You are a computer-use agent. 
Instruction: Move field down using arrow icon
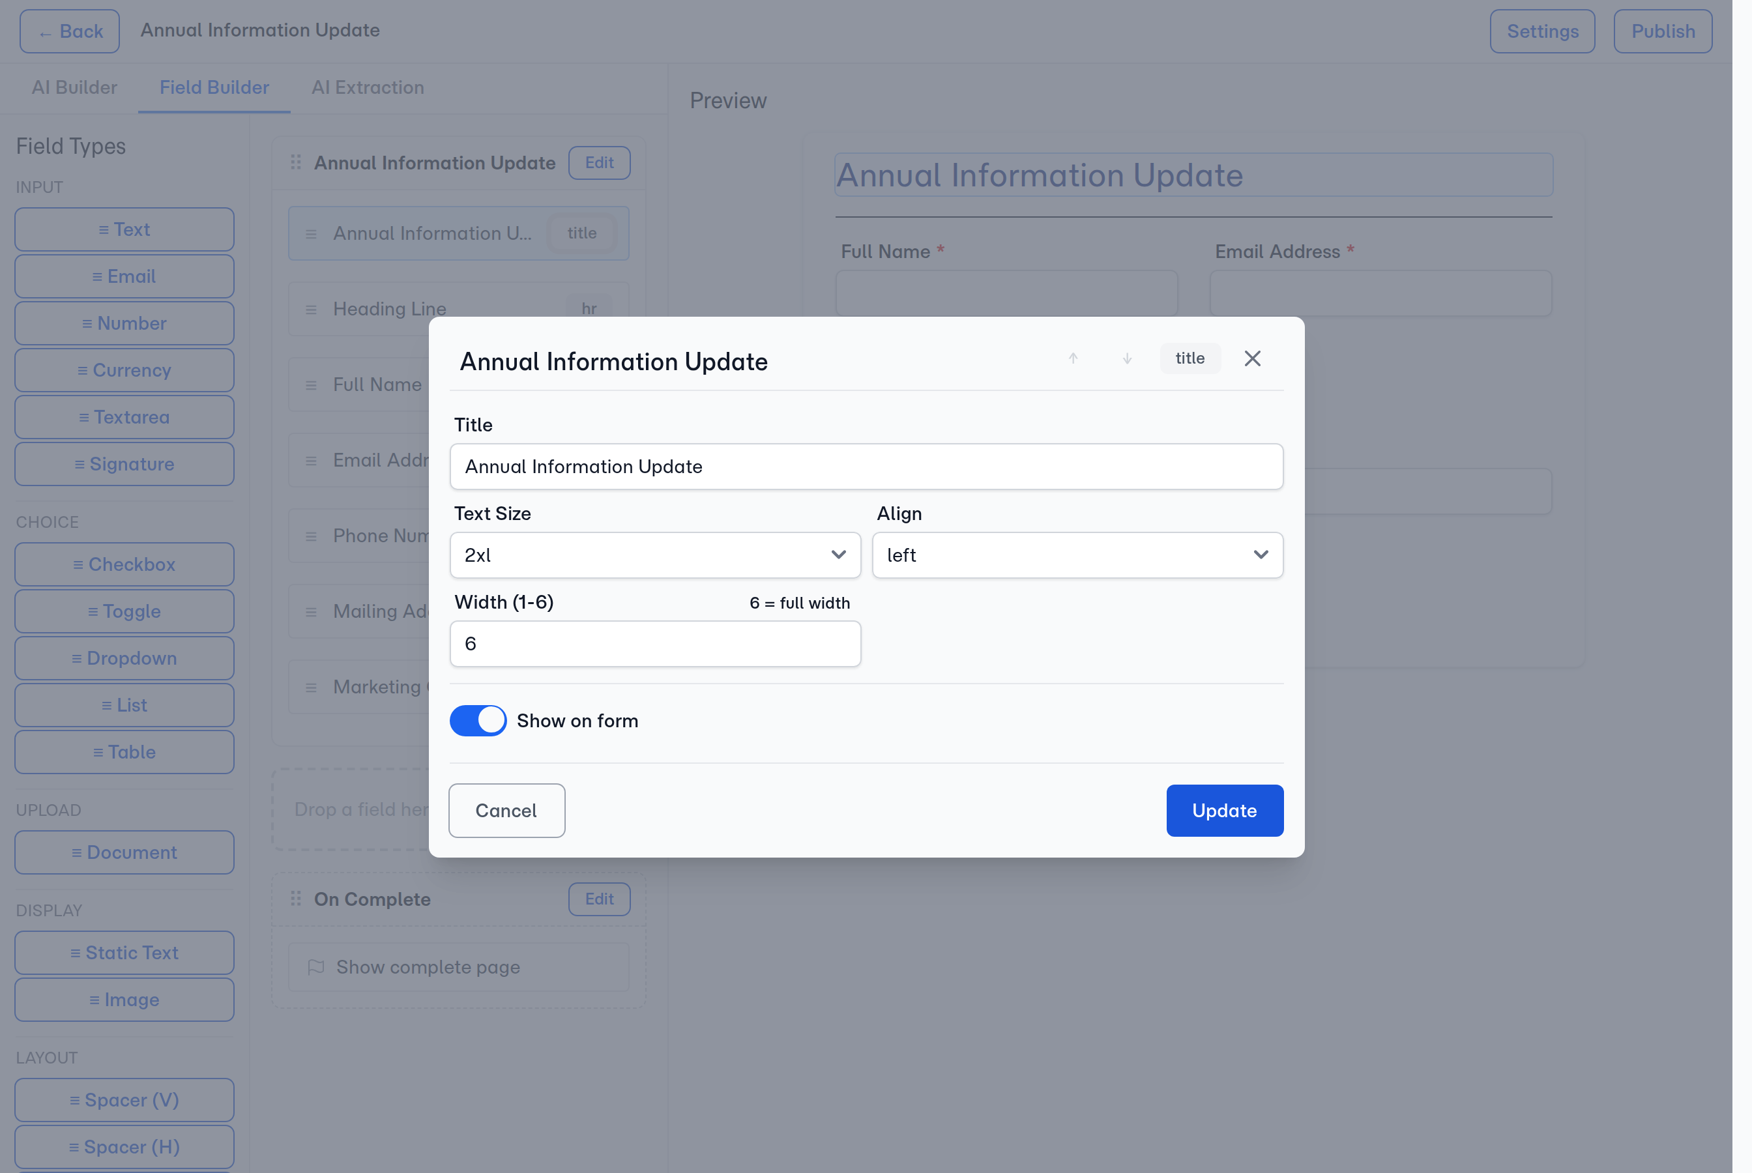[1126, 358]
